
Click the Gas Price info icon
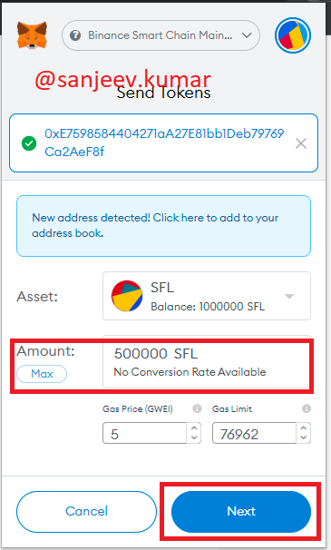click(x=197, y=408)
